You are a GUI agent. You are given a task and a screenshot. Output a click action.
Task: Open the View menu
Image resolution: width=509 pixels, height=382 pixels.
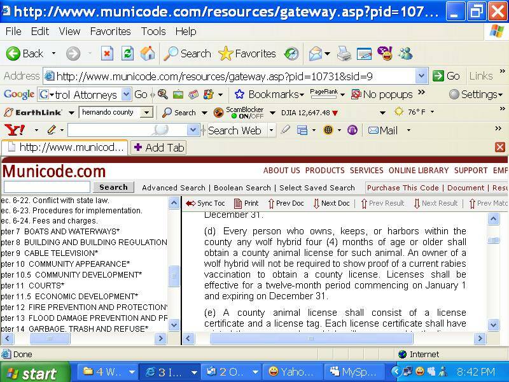pyautogui.click(x=69, y=31)
